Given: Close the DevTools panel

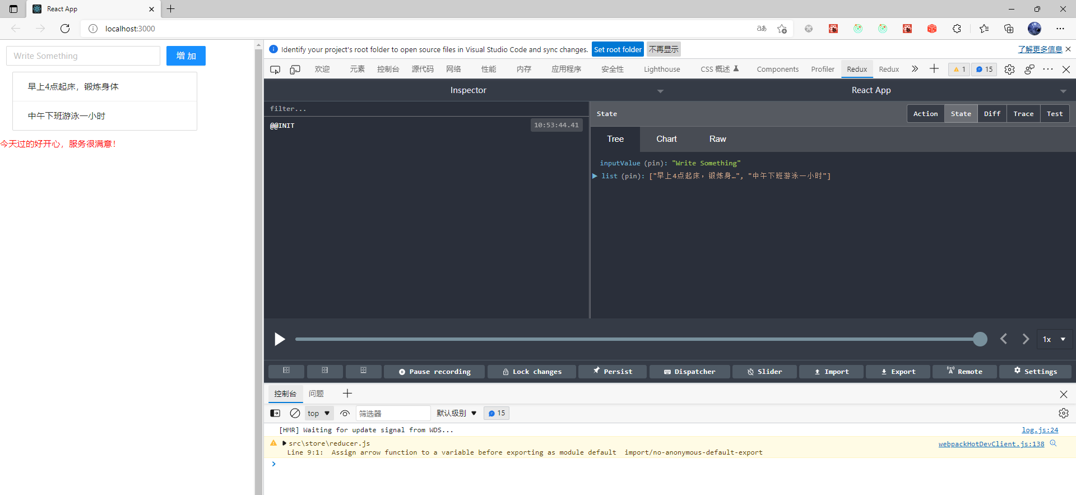Looking at the screenshot, I should point(1066,70).
